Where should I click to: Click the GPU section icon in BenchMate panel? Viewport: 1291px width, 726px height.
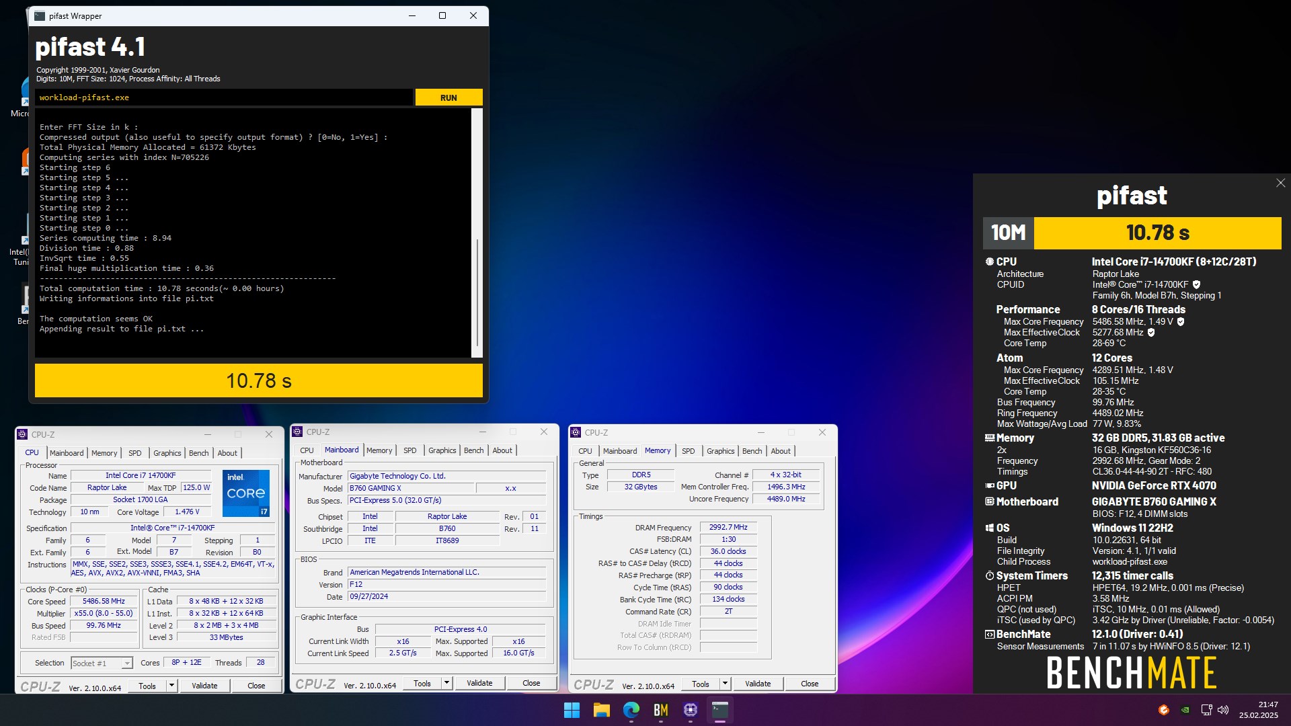989,485
